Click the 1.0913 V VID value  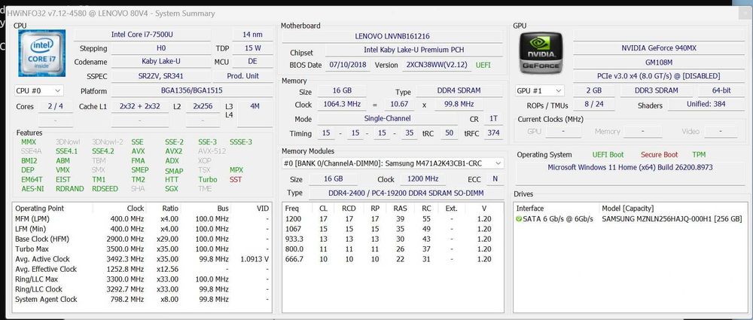tap(255, 259)
